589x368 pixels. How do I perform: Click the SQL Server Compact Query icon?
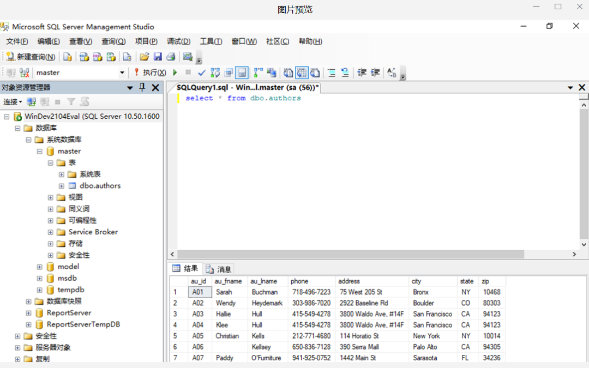coord(127,57)
